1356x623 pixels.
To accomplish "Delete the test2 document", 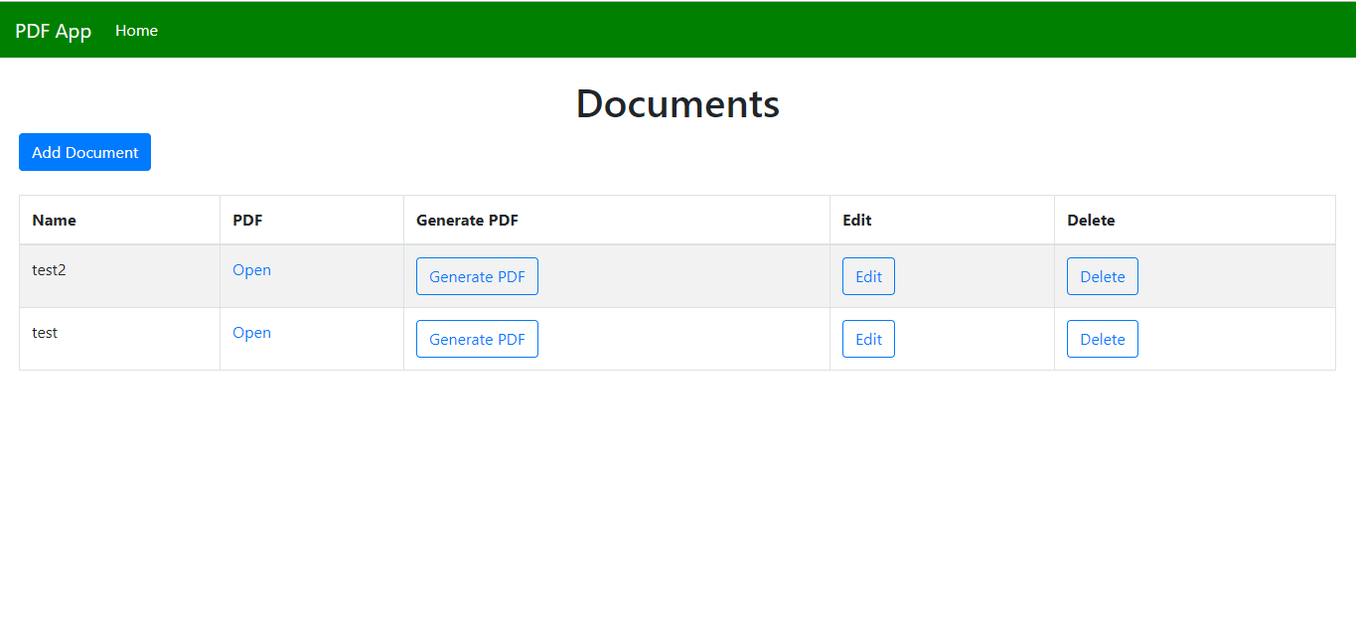I will click(1102, 276).
